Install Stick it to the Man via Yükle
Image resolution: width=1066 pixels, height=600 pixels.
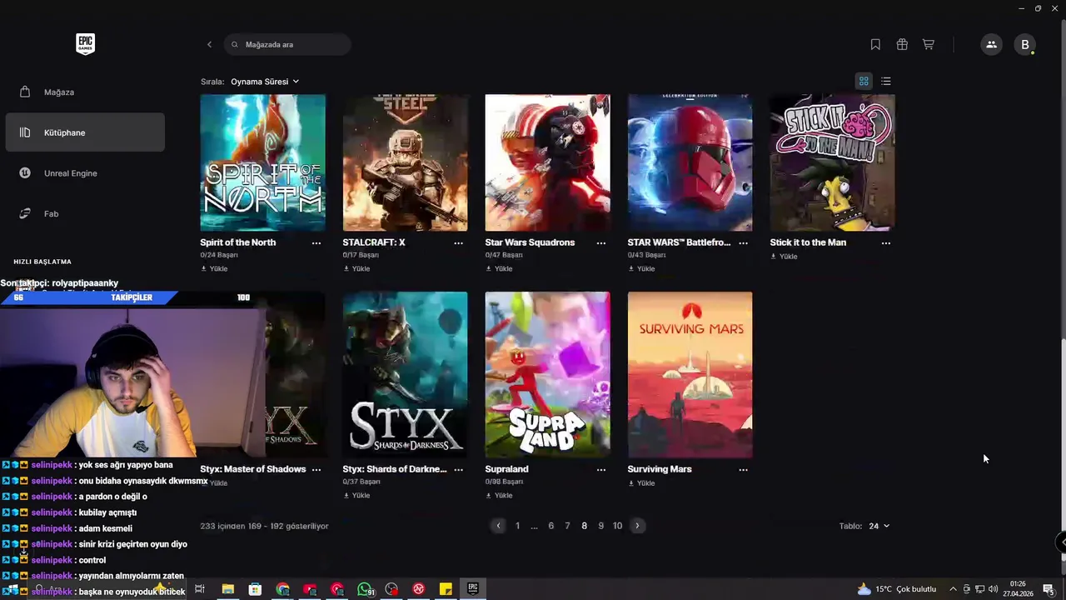tap(784, 256)
